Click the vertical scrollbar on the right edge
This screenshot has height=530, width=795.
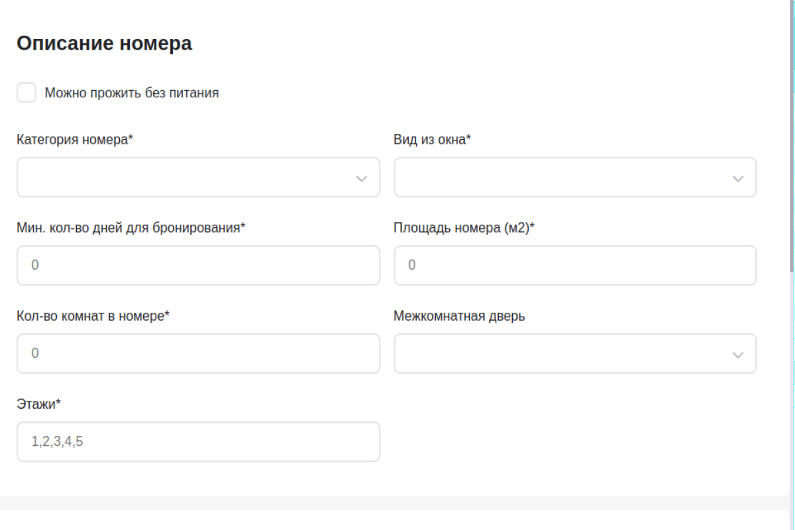click(x=792, y=136)
